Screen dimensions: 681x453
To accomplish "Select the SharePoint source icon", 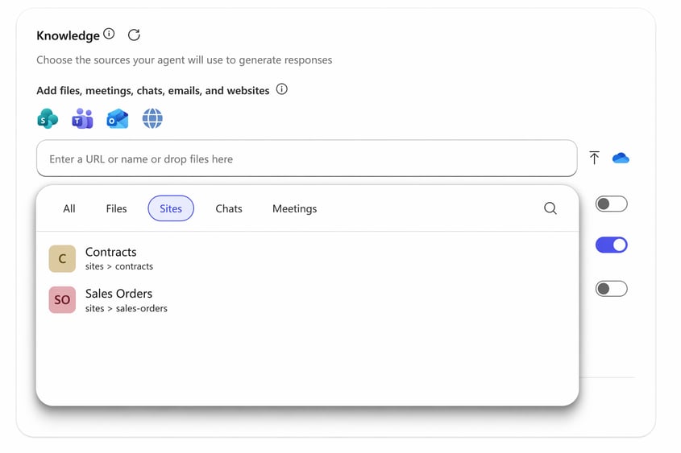I will coord(48,118).
